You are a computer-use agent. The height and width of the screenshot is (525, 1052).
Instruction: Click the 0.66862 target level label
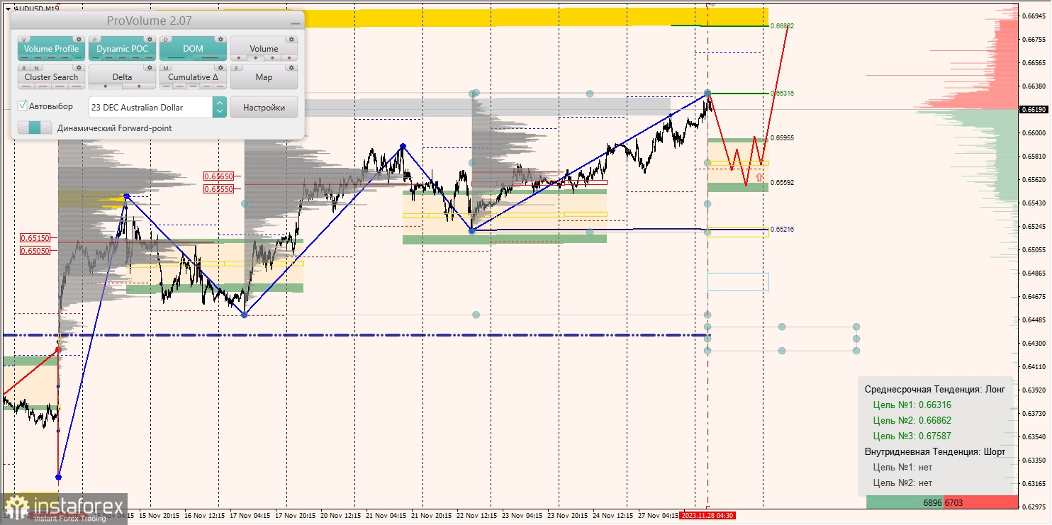(x=782, y=26)
